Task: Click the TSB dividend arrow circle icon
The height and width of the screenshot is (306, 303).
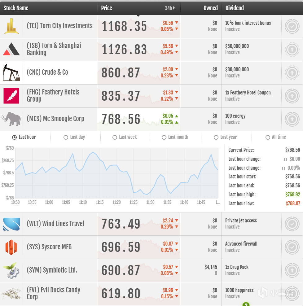Action: tap(292, 50)
